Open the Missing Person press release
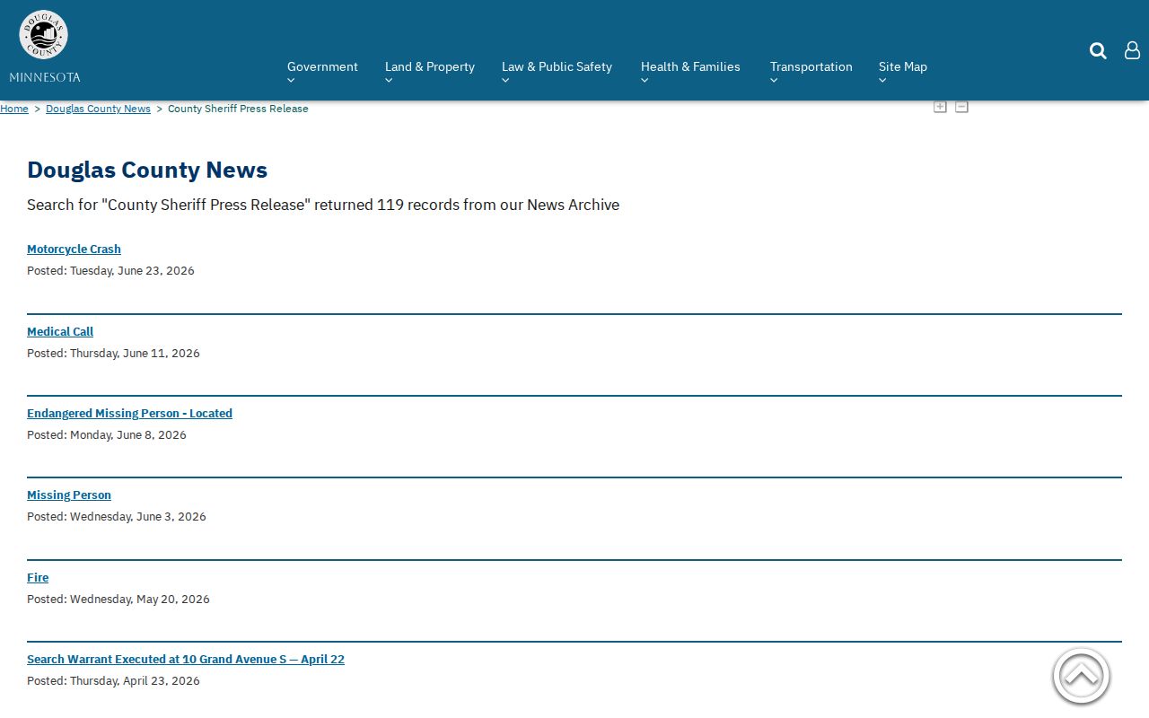The height and width of the screenshot is (718, 1149). click(69, 495)
